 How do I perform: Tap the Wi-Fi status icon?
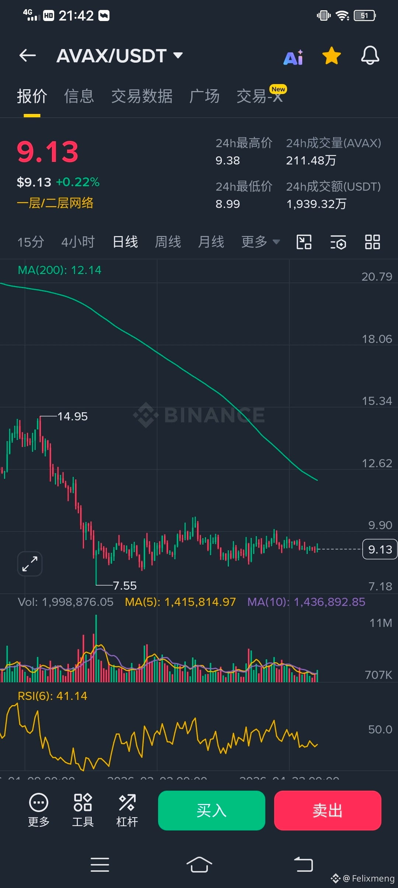[343, 15]
